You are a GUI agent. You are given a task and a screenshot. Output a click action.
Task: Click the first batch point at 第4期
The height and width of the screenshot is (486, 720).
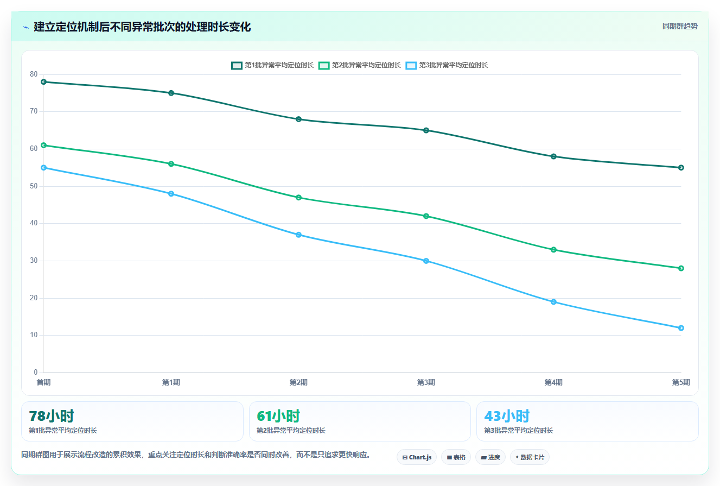[553, 156]
